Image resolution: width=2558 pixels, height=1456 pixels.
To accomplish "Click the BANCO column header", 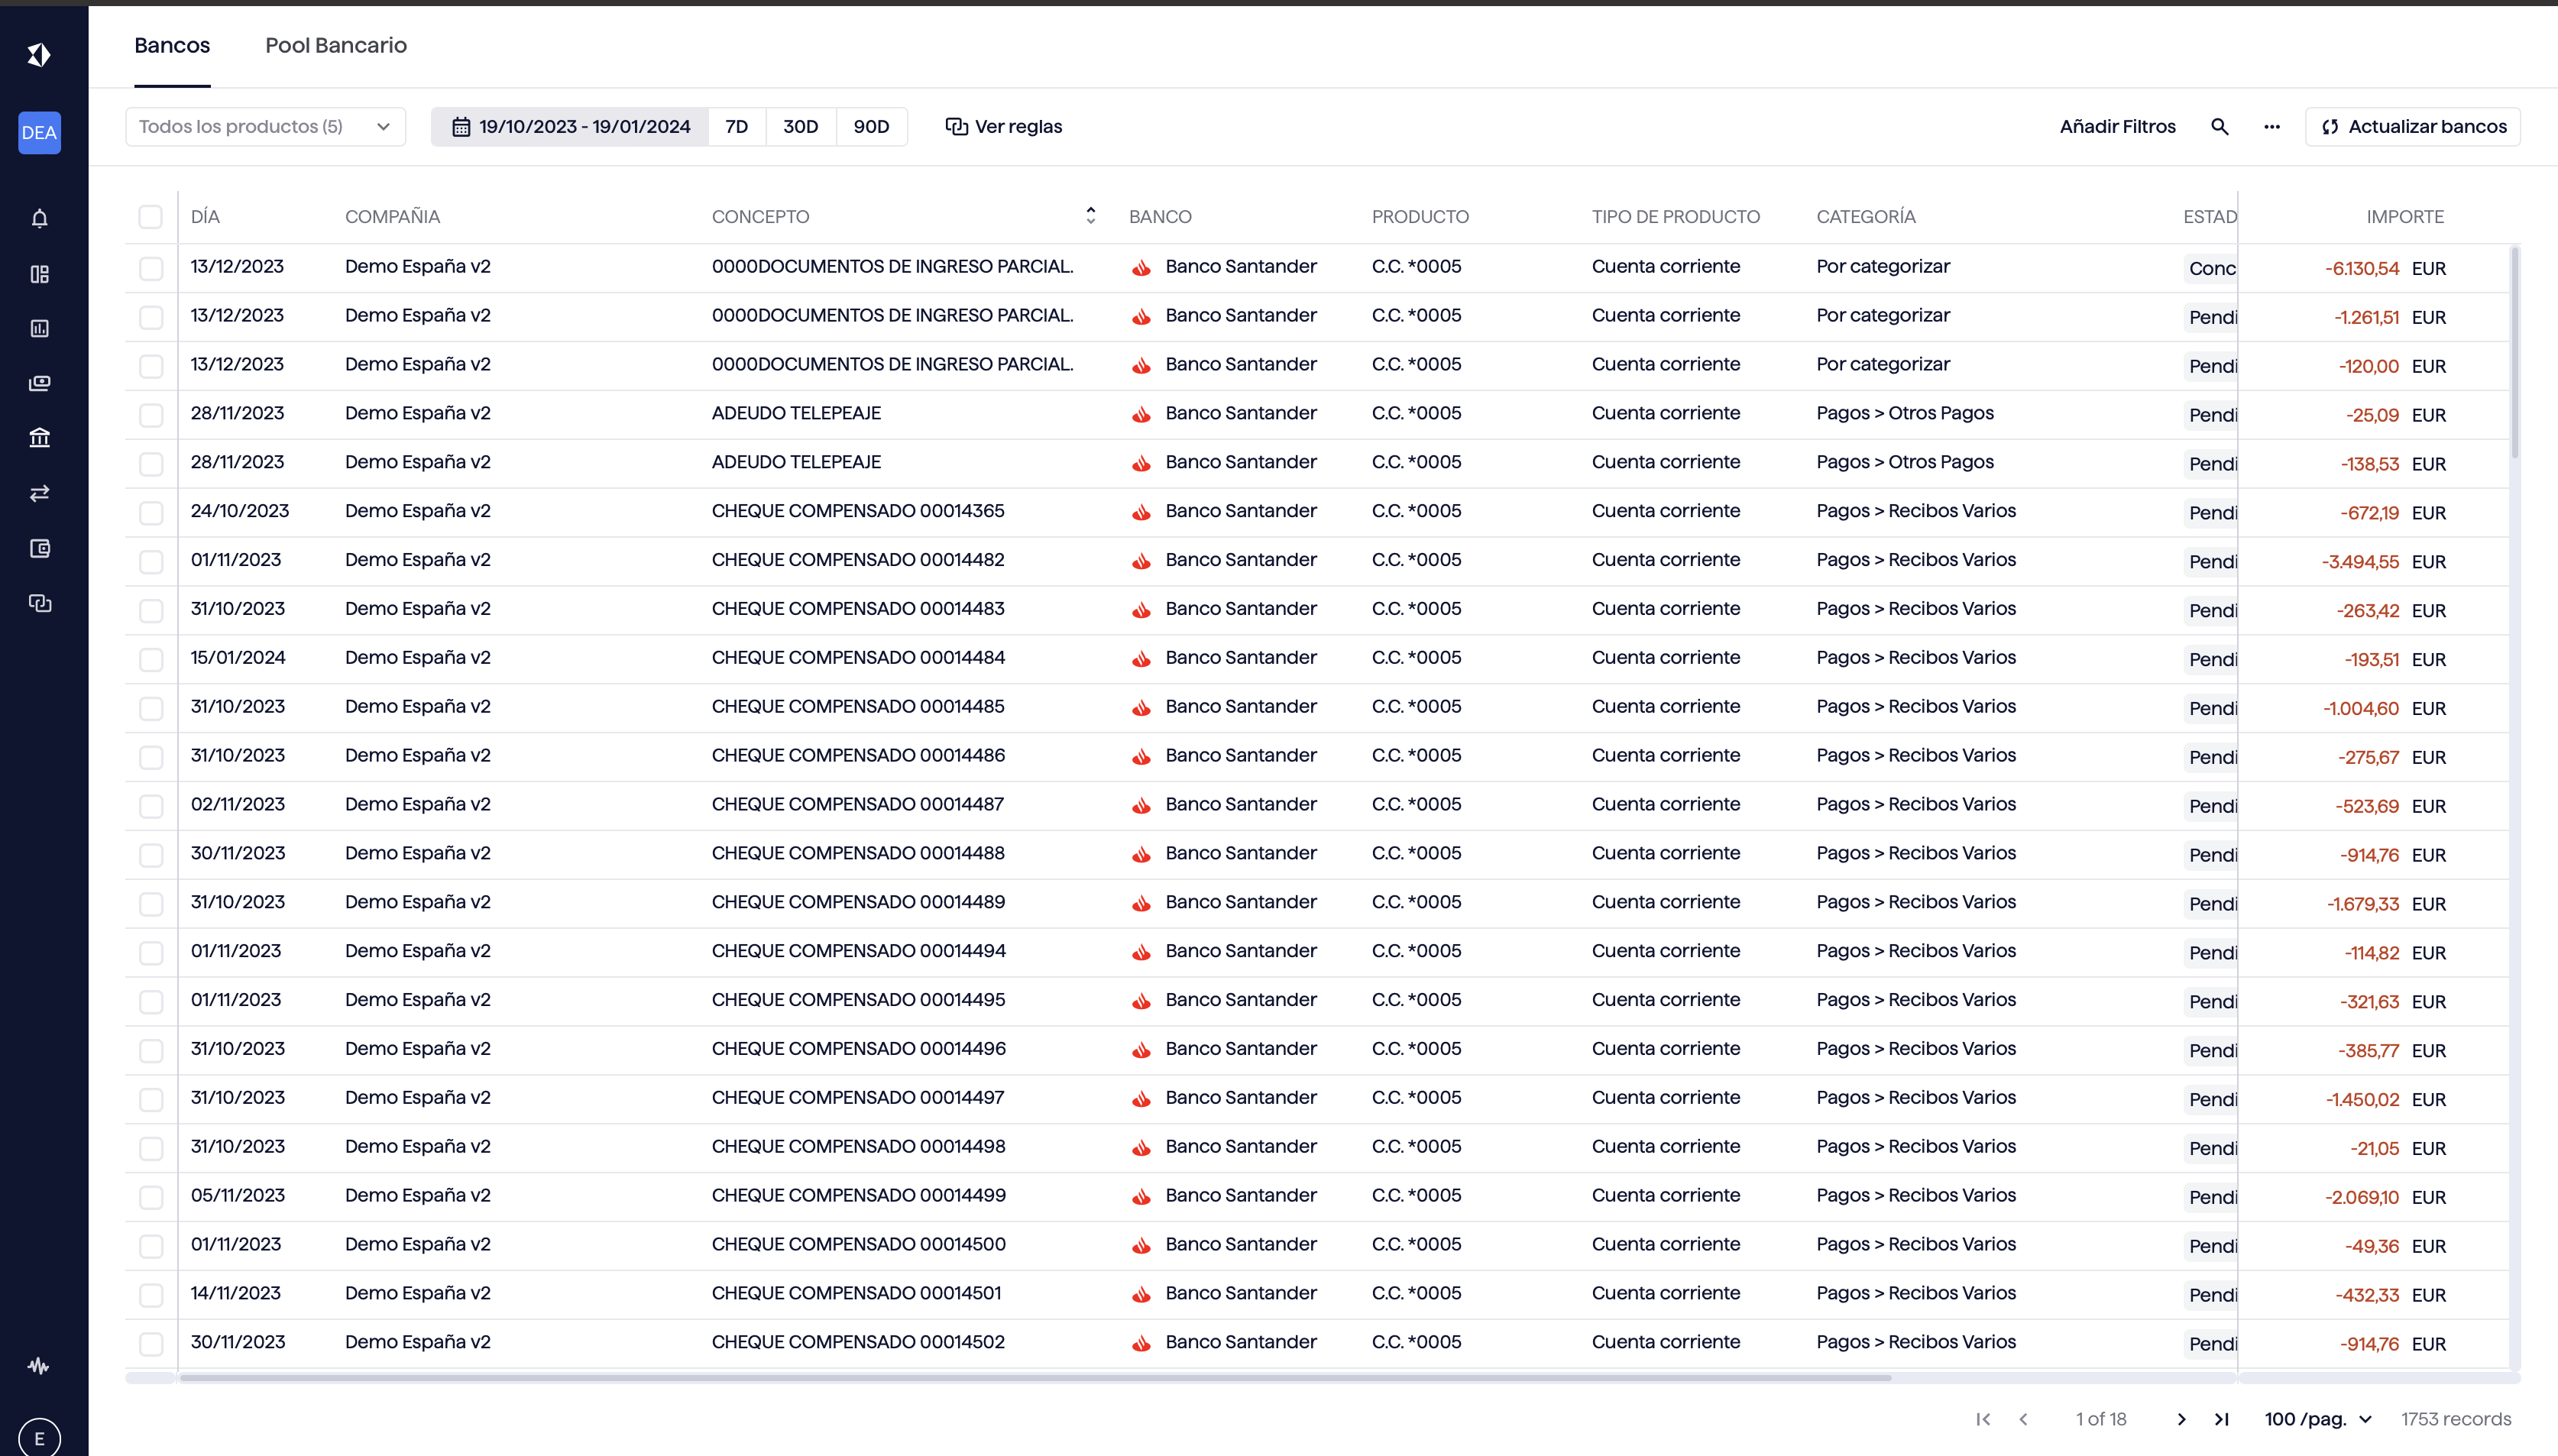I will tap(1160, 217).
